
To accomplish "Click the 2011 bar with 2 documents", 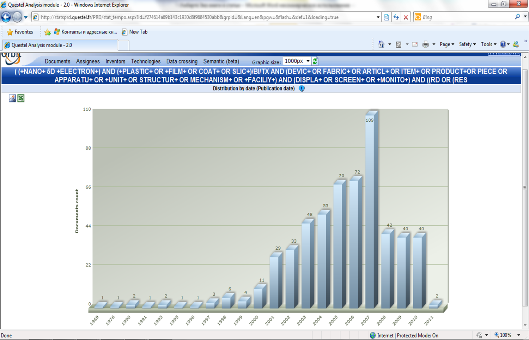I will [435, 304].
